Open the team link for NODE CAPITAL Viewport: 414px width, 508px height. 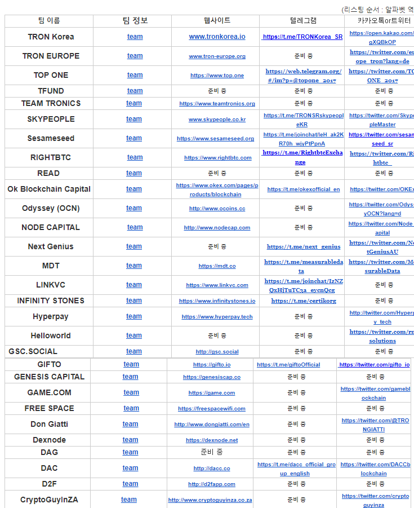pyautogui.click(x=135, y=227)
